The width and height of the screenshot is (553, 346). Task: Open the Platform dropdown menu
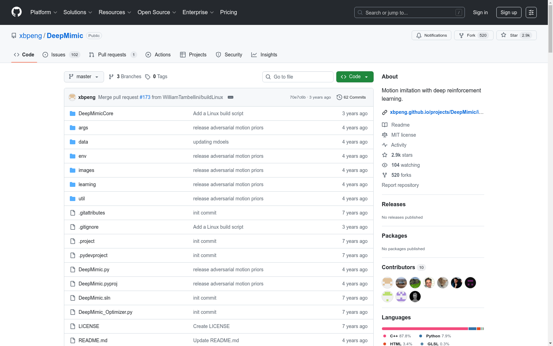click(x=44, y=12)
